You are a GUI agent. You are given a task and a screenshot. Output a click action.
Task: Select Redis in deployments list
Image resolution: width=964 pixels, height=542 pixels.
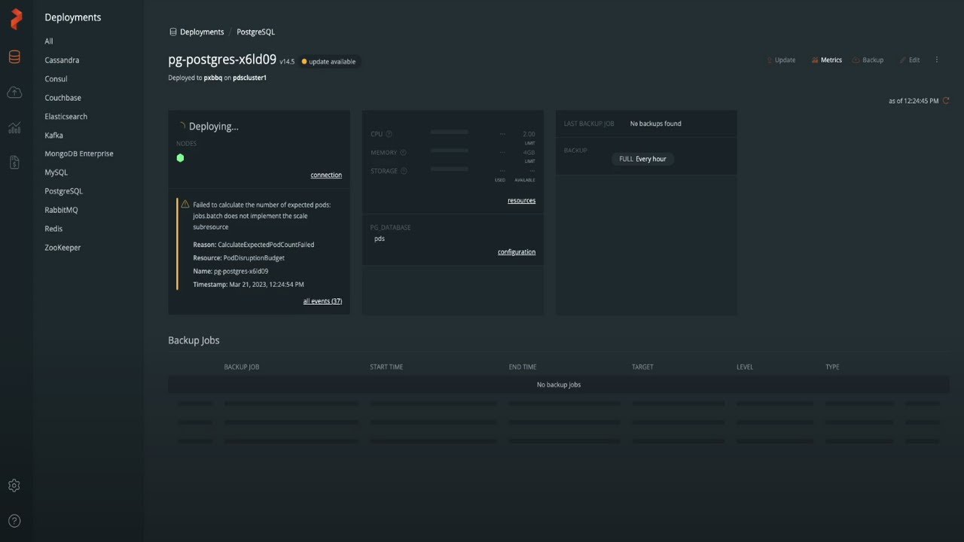point(53,229)
